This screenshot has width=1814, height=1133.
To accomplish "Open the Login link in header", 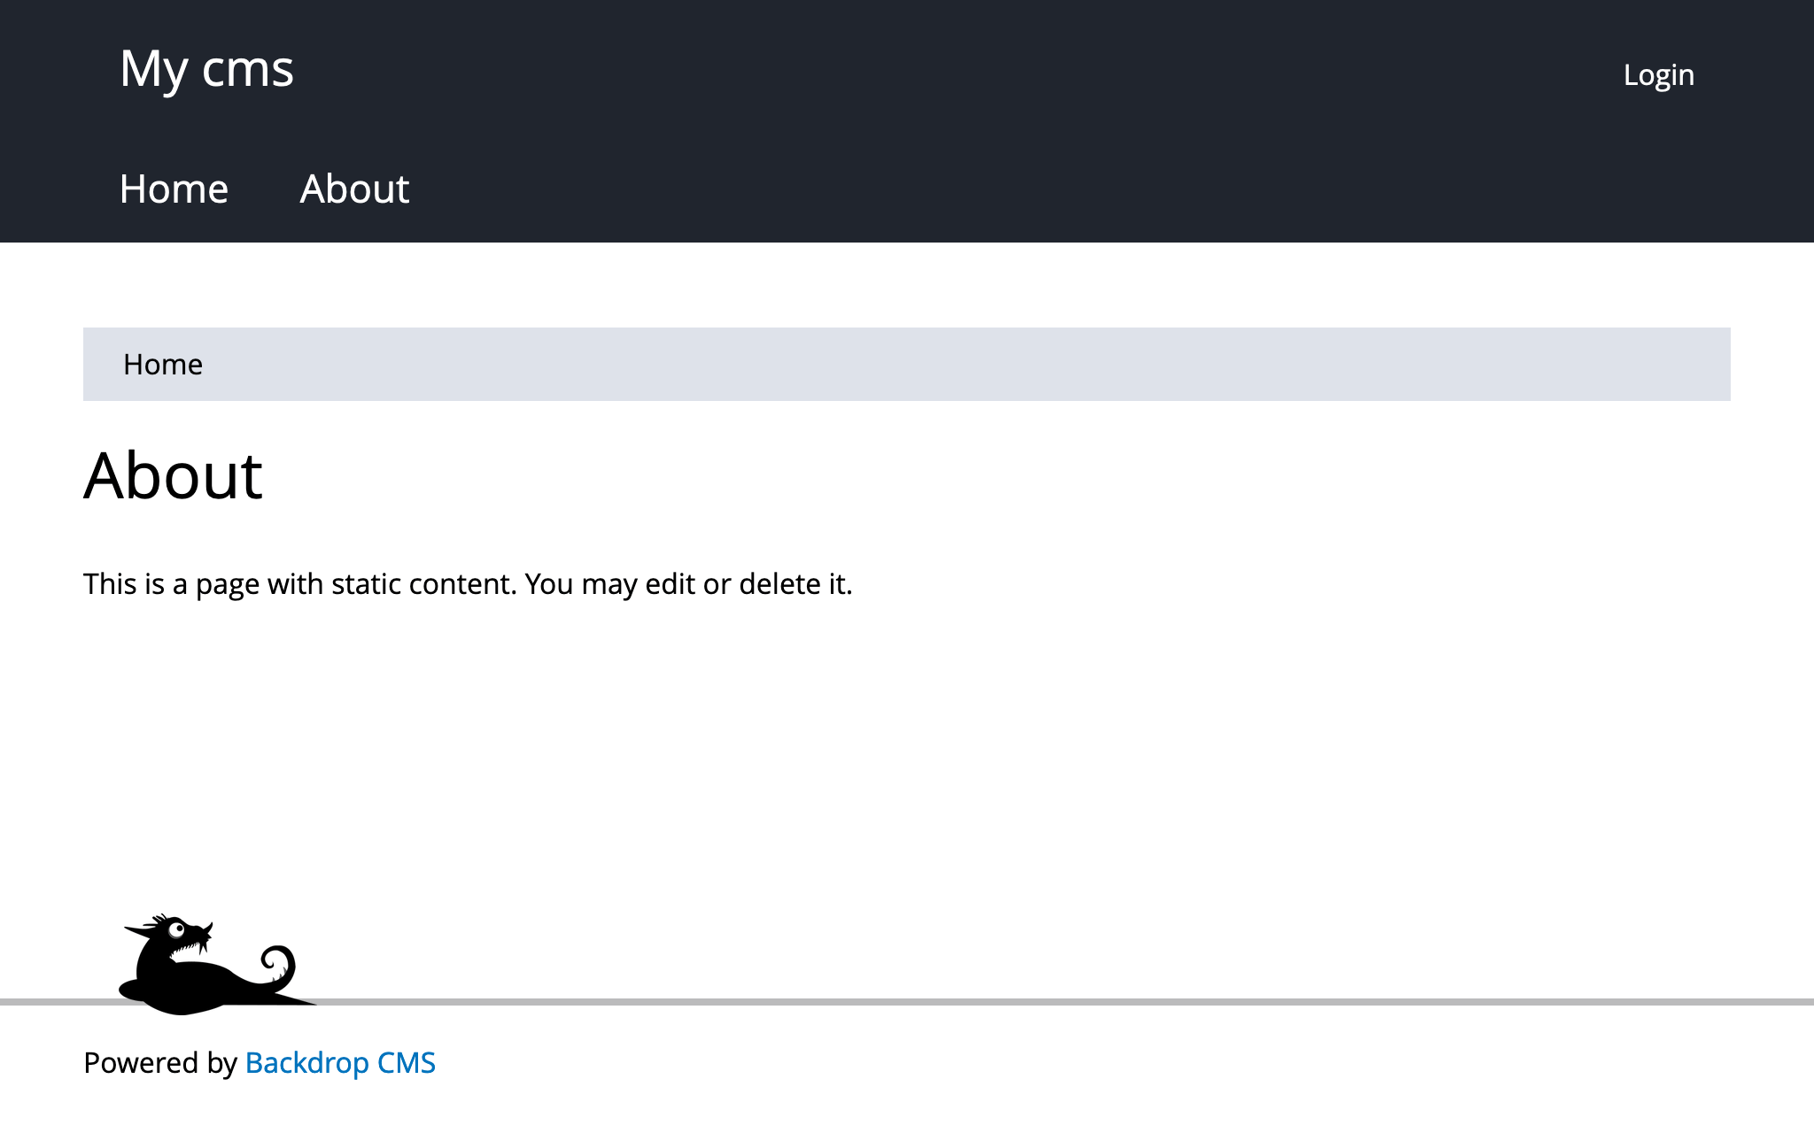I will (x=1658, y=75).
